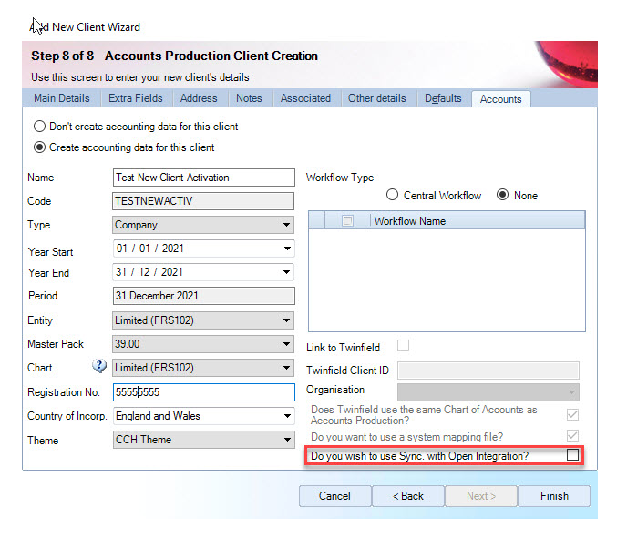This screenshot has width=627, height=538.
Task: Switch to the Main Details tab
Action: pos(62,98)
